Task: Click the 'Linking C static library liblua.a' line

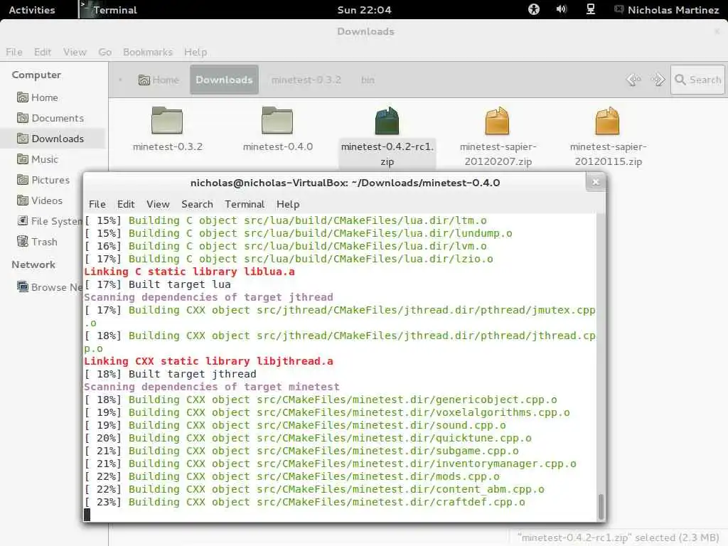Action: (189, 272)
